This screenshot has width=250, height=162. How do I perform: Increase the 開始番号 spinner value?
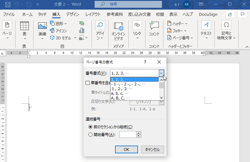pyautogui.click(x=138, y=133)
